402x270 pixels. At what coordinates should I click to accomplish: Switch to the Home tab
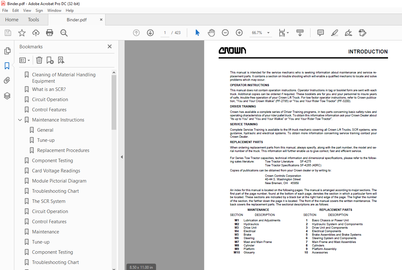12,19
